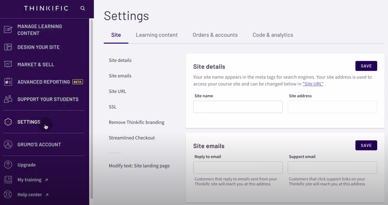This screenshot has width=388, height=205.
Task: Switch to the Site tab
Action: tap(116, 35)
